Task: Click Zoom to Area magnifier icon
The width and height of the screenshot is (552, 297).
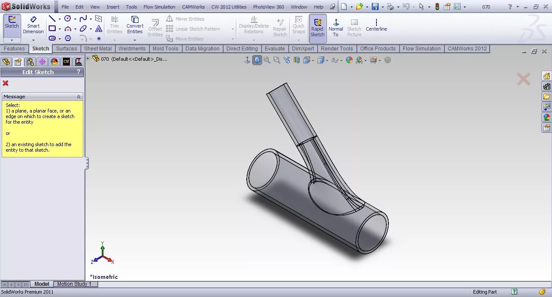Action: pos(276,60)
